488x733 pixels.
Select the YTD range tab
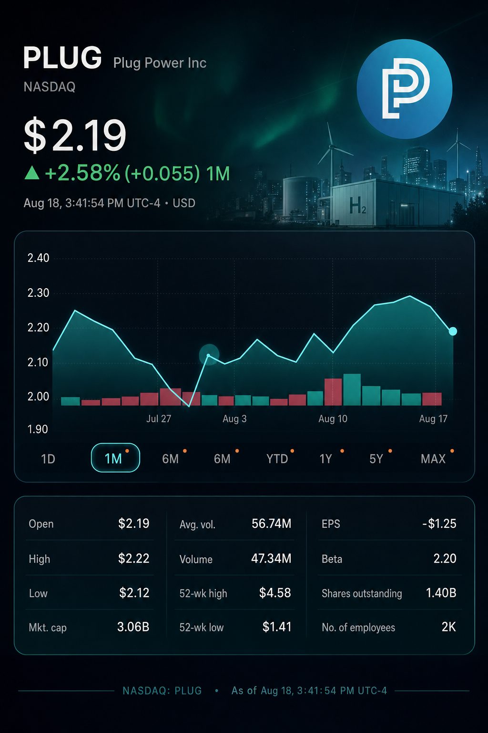coord(277,459)
